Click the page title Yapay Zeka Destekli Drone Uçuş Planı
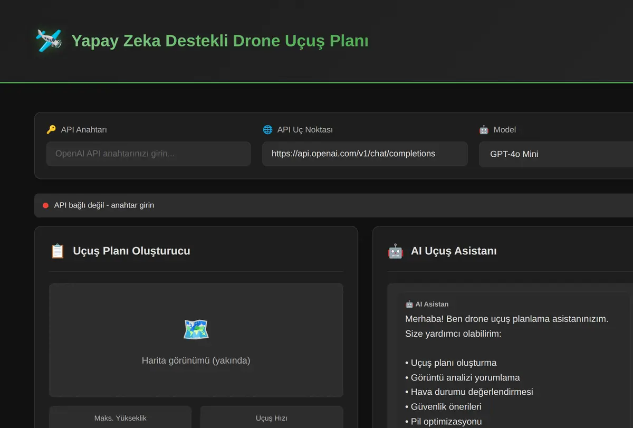This screenshot has height=428, width=633. 220,41
